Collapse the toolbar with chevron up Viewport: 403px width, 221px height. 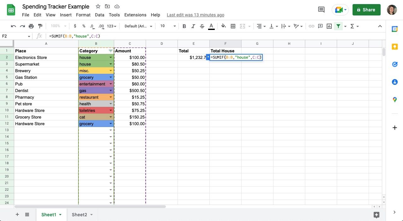(x=380, y=26)
